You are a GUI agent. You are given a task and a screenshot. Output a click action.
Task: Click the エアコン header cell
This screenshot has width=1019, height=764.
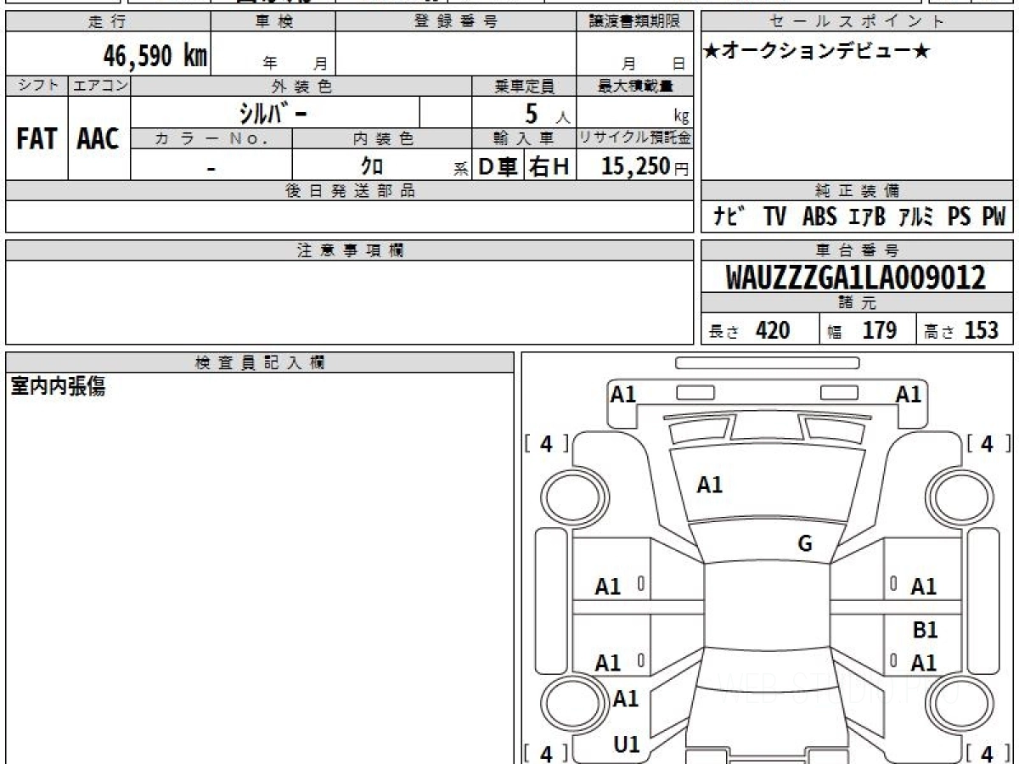click(99, 86)
